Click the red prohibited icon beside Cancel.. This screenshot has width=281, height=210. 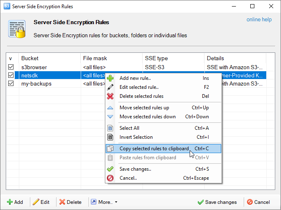(110, 178)
